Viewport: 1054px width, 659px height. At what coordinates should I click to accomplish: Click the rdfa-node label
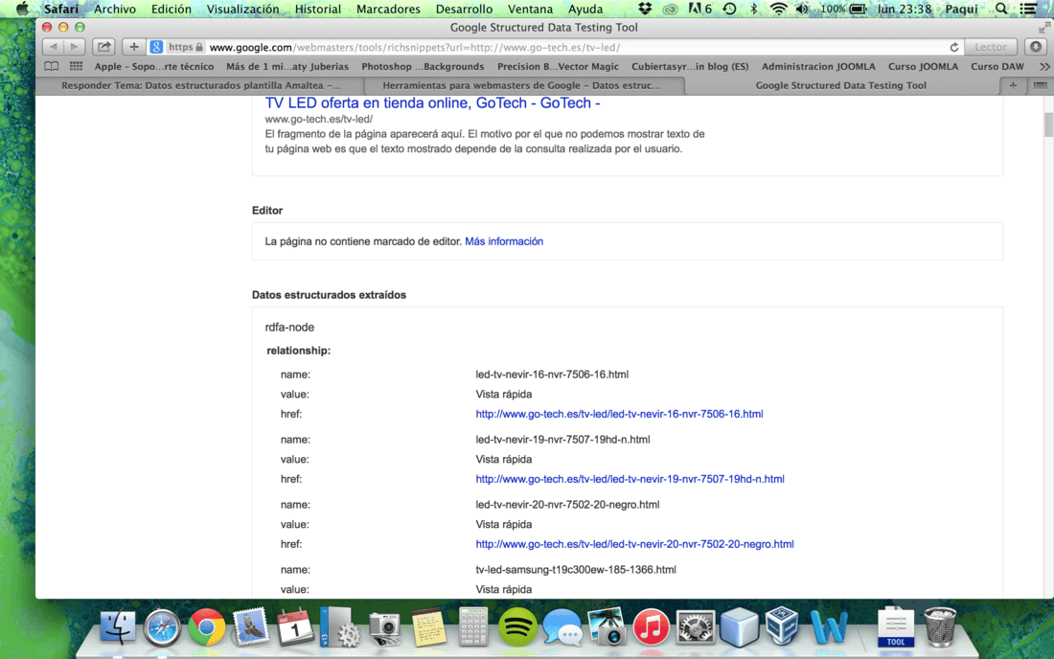(x=289, y=328)
